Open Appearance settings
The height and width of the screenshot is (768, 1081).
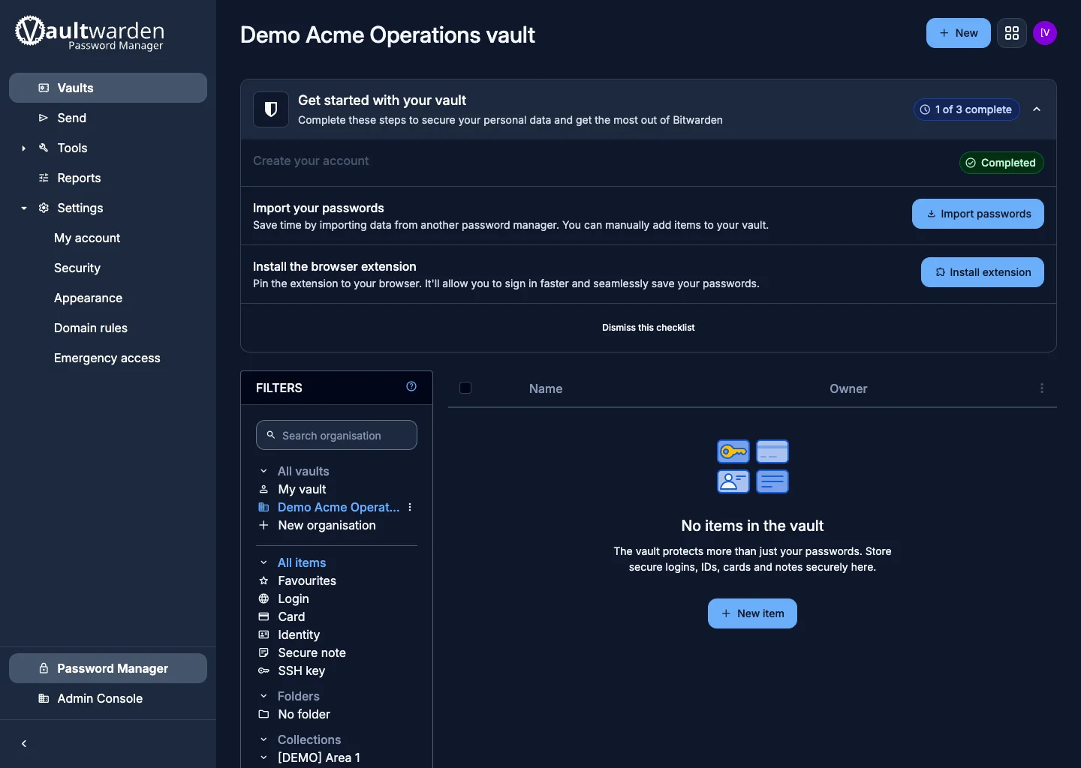pos(88,298)
